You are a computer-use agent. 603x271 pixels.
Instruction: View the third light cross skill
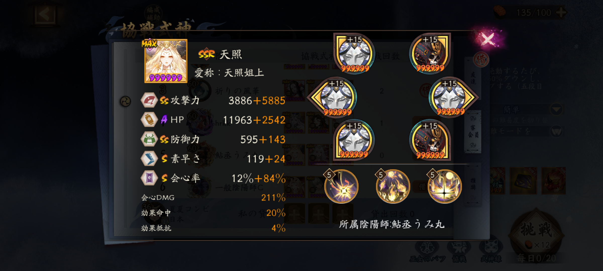[x=444, y=186]
